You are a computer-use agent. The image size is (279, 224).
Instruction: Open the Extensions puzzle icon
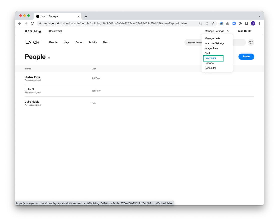pyautogui.click(x=240, y=23)
